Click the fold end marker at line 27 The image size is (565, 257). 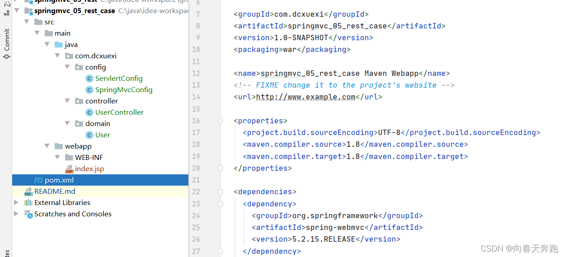pyautogui.click(x=220, y=251)
